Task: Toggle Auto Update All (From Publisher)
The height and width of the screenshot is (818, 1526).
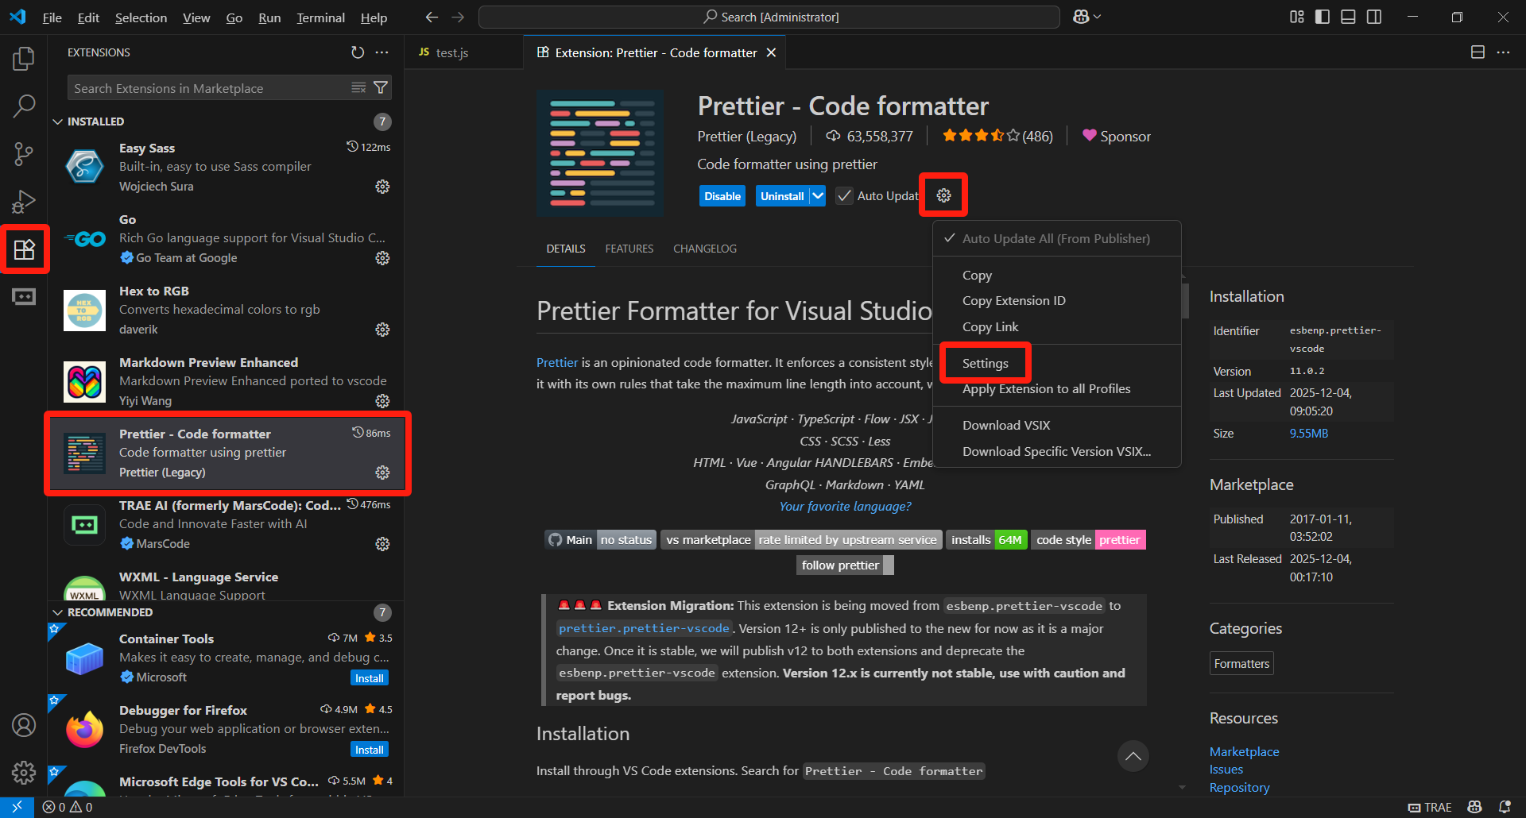Action: click(x=1056, y=238)
